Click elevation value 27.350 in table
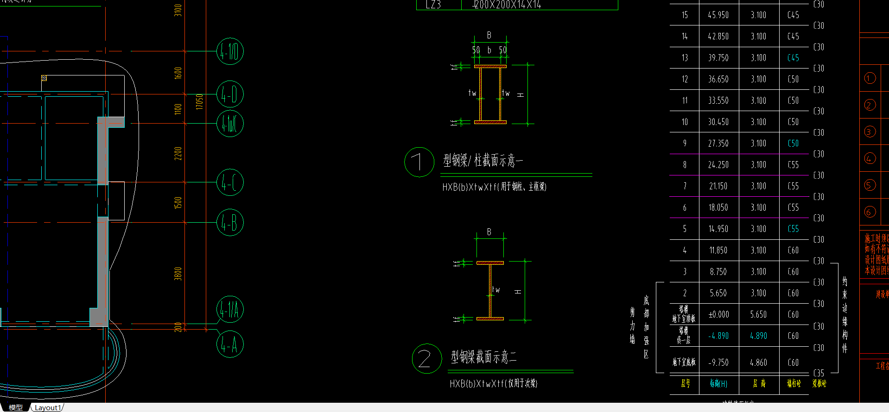 (718, 144)
